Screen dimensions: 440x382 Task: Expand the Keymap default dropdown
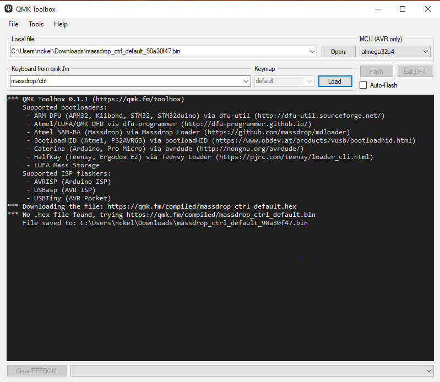(x=284, y=81)
